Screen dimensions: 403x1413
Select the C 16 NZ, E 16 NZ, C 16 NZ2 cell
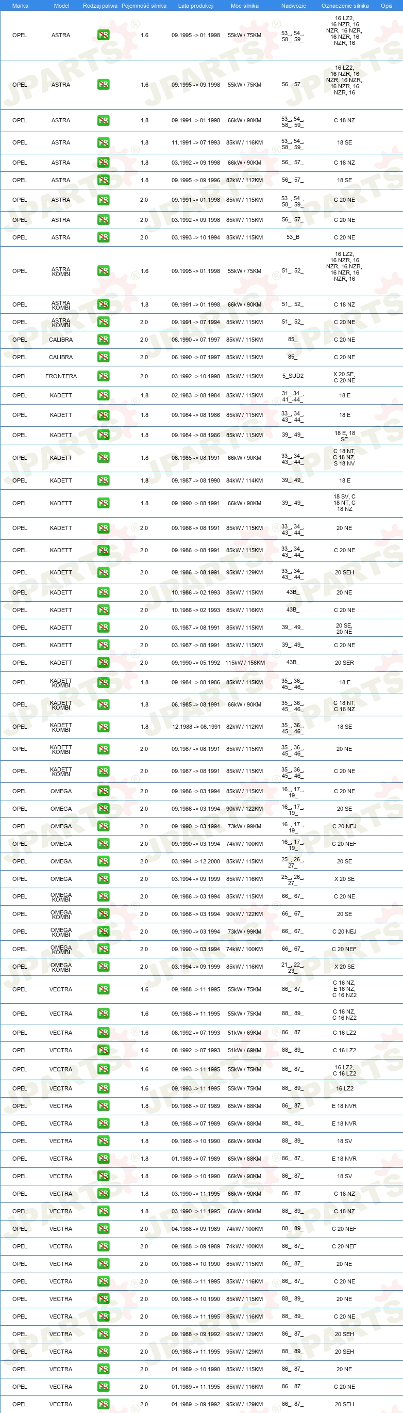coord(344,989)
